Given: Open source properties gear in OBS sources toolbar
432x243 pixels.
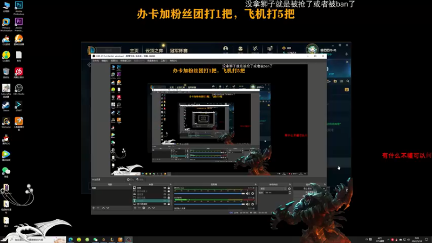Looking at the screenshot, I should click(144, 208).
